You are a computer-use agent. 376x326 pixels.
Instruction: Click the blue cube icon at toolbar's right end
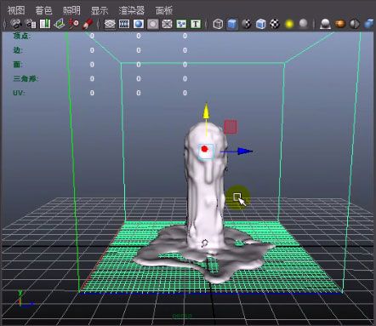[x=369, y=24]
